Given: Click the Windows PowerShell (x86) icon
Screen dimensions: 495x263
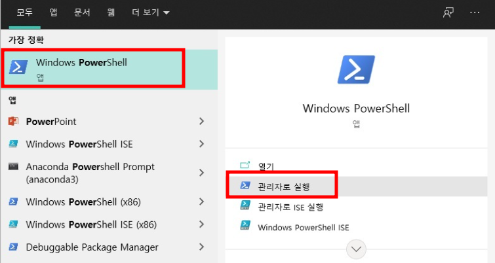Looking at the screenshot, I should click(13, 202).
